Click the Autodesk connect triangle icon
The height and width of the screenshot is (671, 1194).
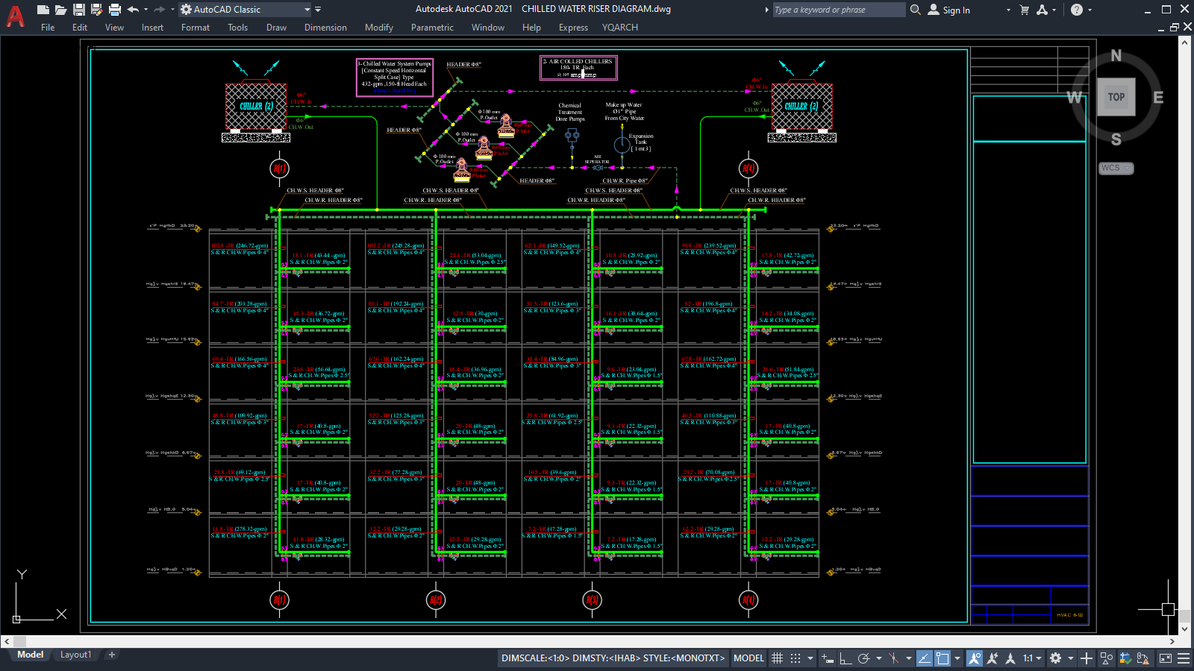click(x=1042, y=10)
